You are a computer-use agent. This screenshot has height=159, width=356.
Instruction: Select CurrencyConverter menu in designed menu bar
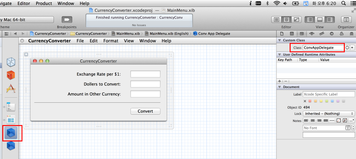49,41
